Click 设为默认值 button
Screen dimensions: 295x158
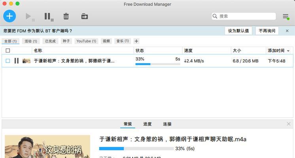(238, 31)
